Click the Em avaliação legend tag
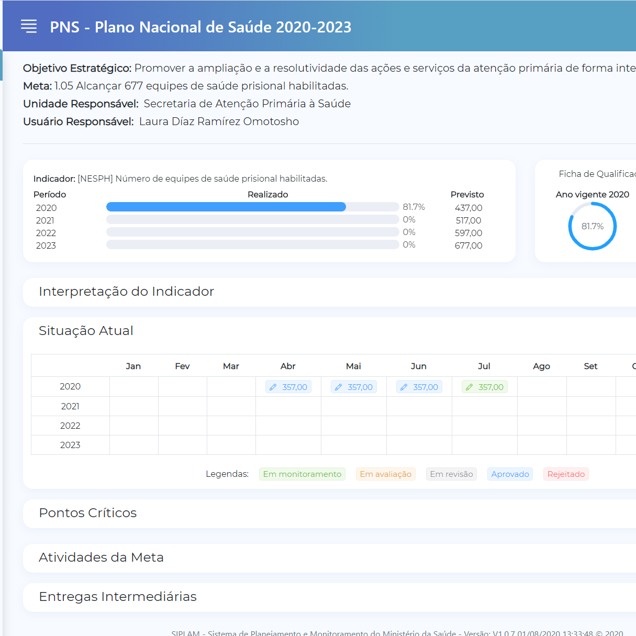The height and width of the screenshot is (636, 636). [x=385, y=474]
